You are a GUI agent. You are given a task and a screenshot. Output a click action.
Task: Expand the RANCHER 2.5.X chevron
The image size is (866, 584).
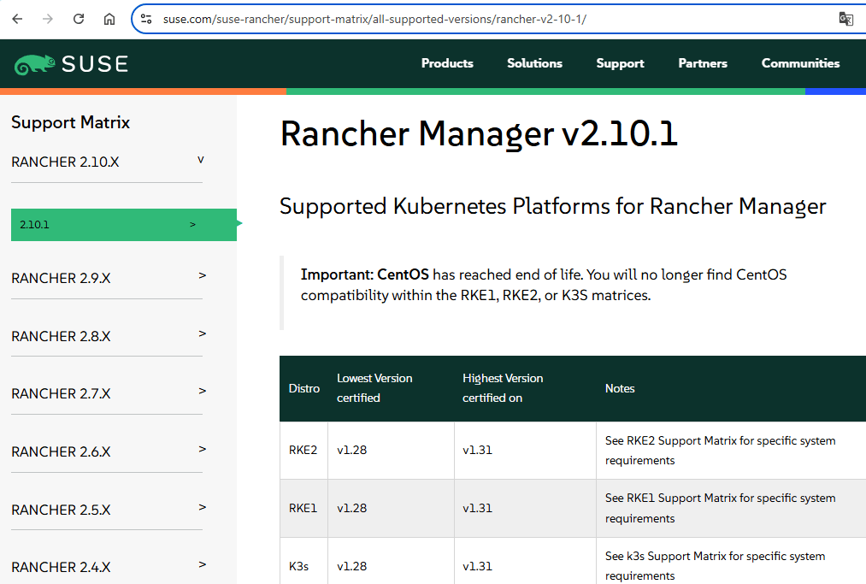[202, 507]
